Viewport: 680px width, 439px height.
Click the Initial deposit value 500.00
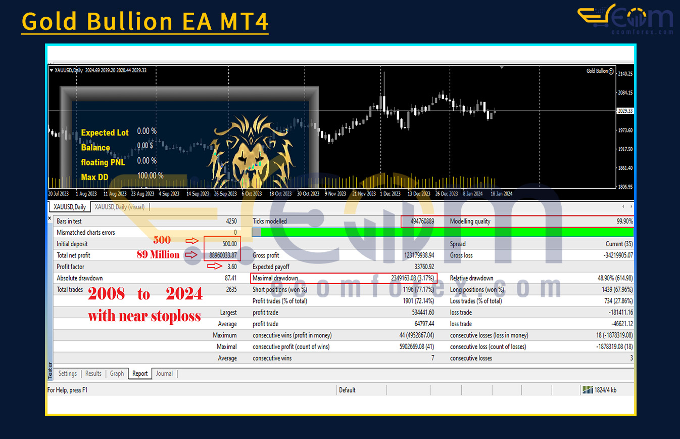pos(229,244)
